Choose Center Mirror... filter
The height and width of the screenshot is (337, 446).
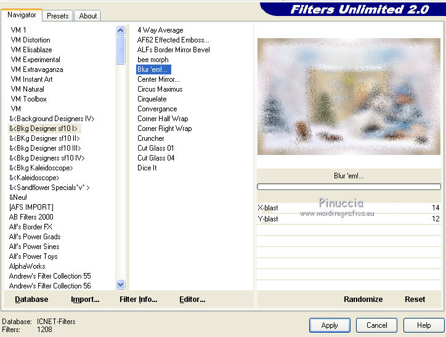pos(158,79)
